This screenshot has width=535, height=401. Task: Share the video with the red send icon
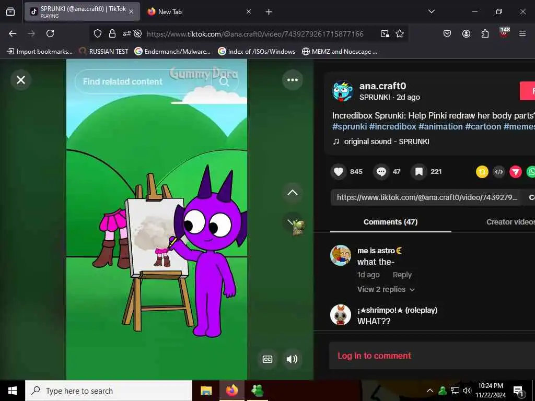[x=516, y=171]
